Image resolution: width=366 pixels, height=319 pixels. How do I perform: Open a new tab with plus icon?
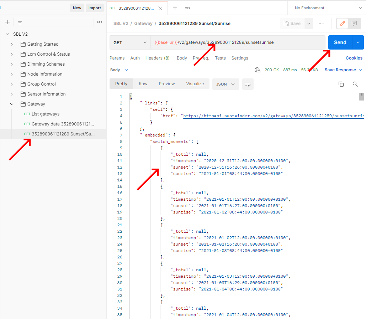coord(175,8)
